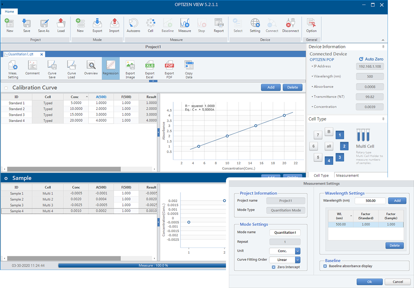Select the 500.00 wavelength row

coord(366,224)
